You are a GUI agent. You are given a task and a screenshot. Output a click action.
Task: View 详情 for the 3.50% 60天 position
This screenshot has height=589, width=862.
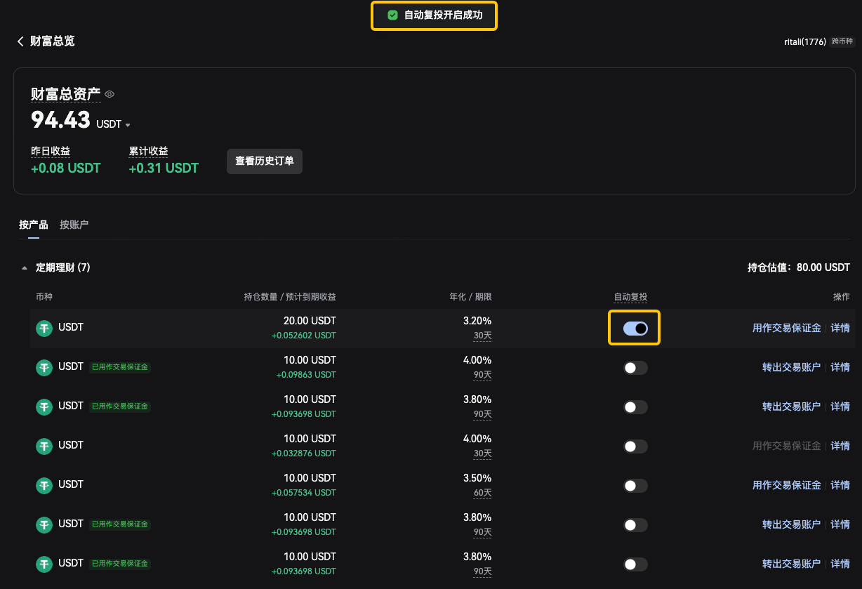(x=840, y=485)
